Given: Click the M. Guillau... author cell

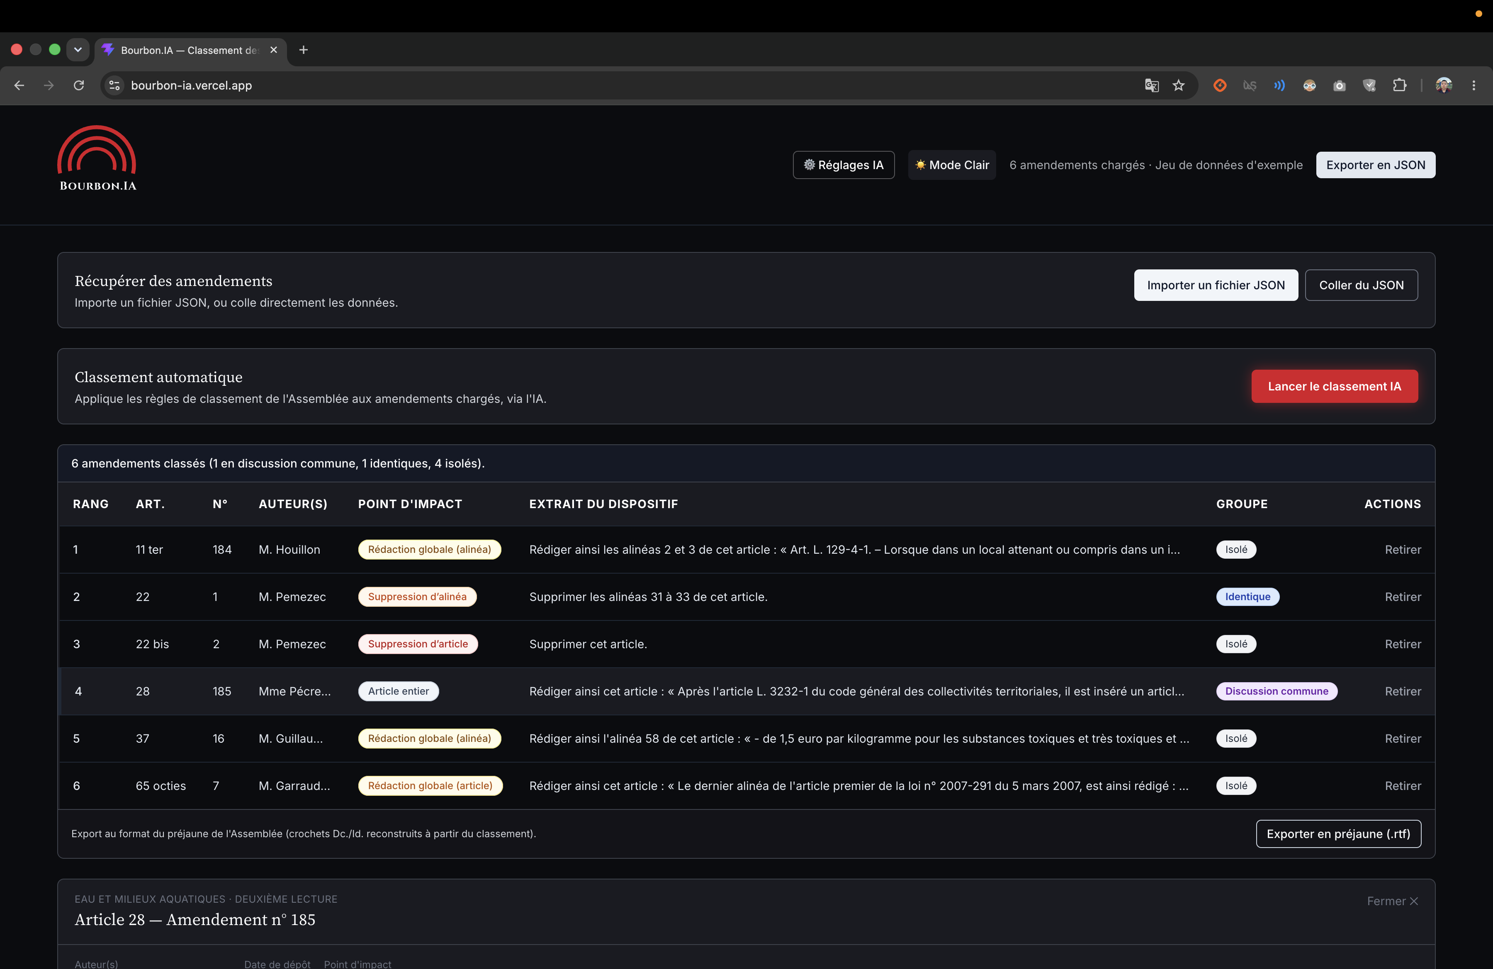Looking at the screenshot, I should point(290,738).
